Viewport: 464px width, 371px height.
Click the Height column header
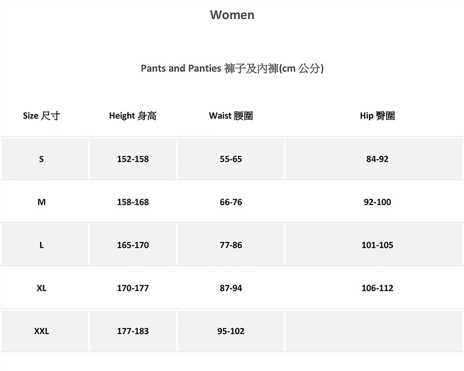pos(132,115)
